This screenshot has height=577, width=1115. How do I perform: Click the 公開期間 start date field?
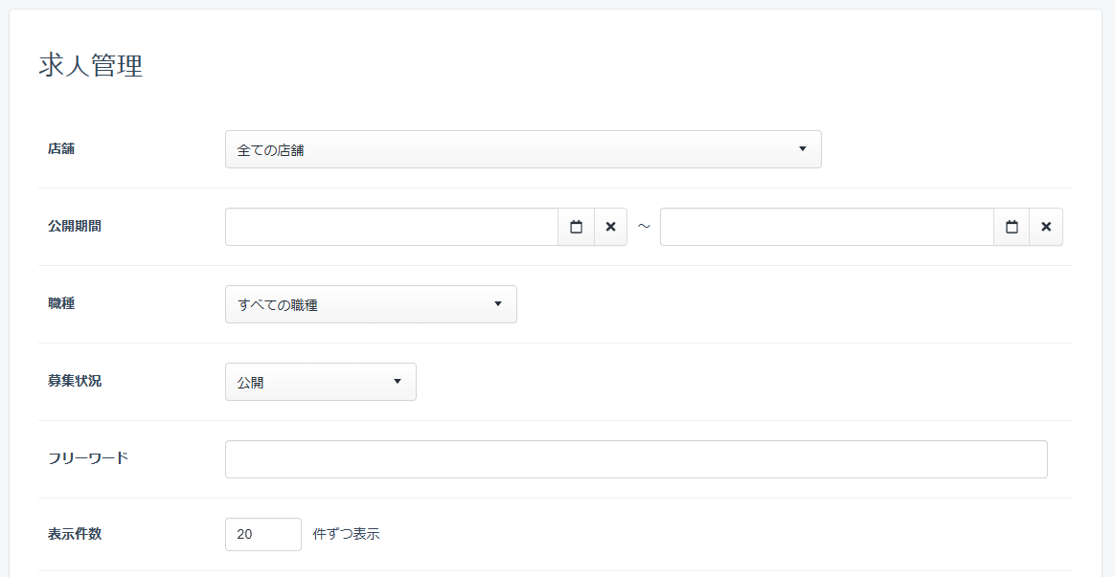click(x=391, y=227)
